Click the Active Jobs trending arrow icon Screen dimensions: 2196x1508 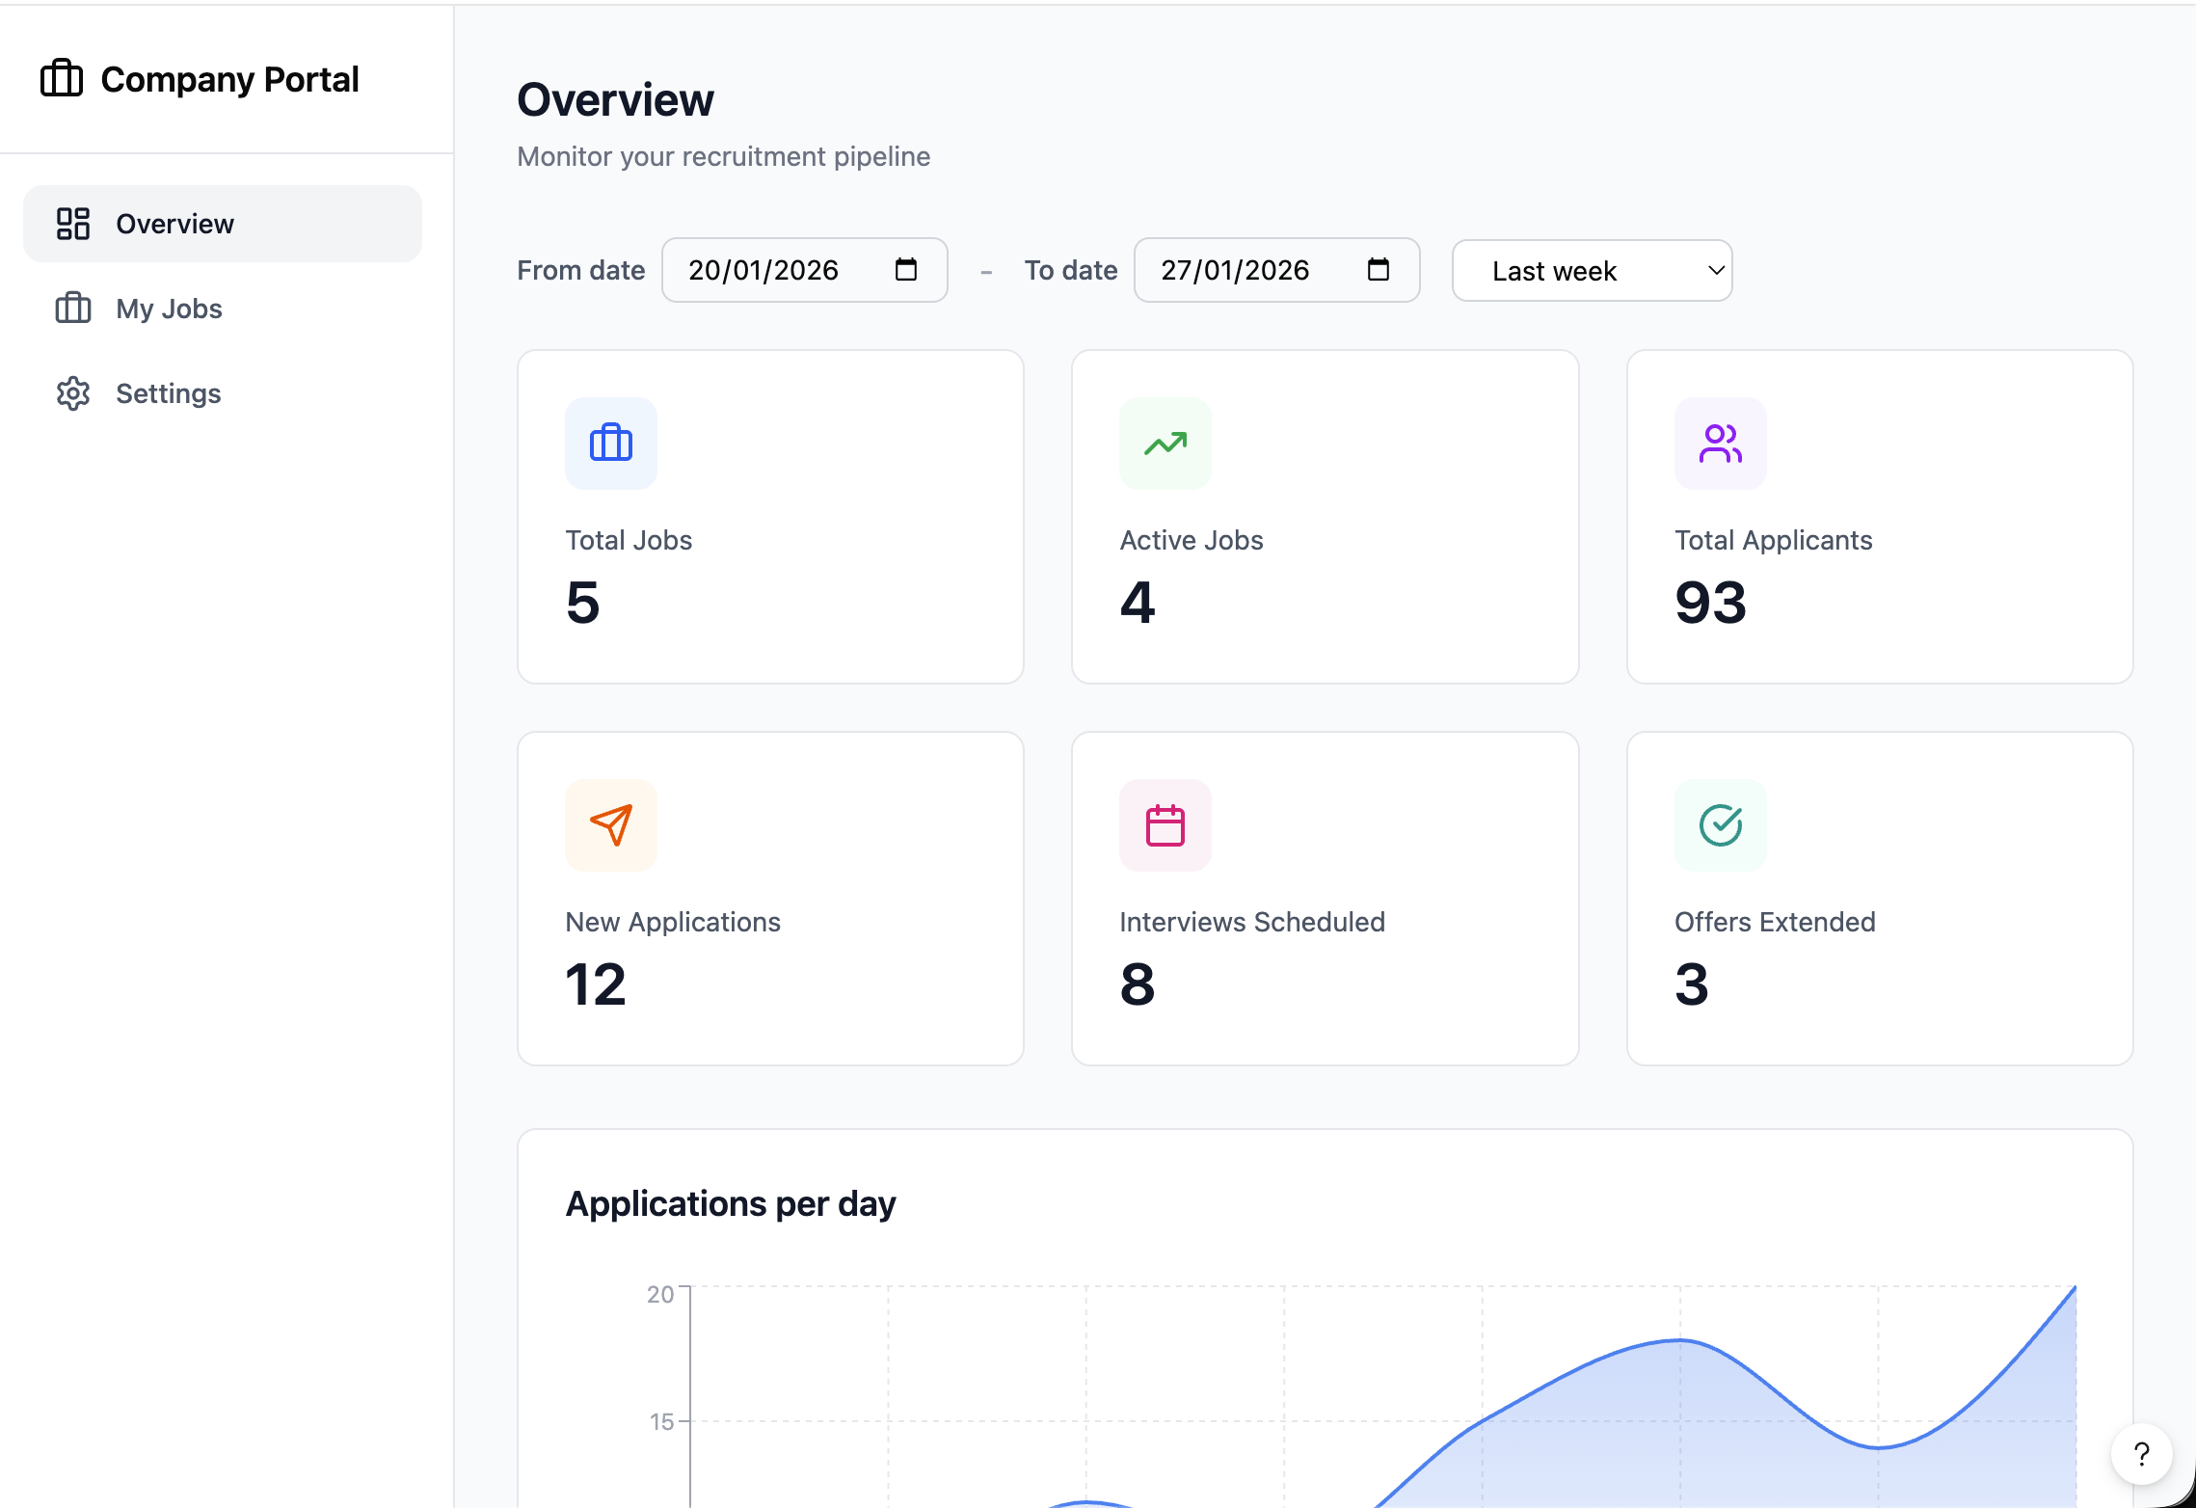click(x=1165, y=443)
